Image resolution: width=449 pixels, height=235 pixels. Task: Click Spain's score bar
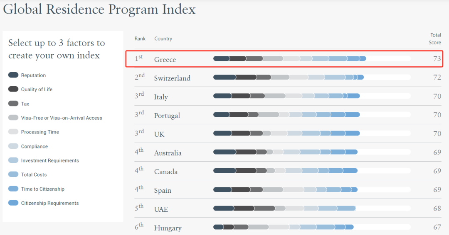point(312,189)
